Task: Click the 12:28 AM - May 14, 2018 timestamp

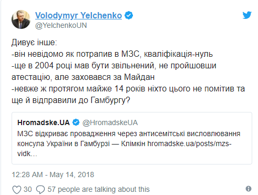Action: coord(53,175)
